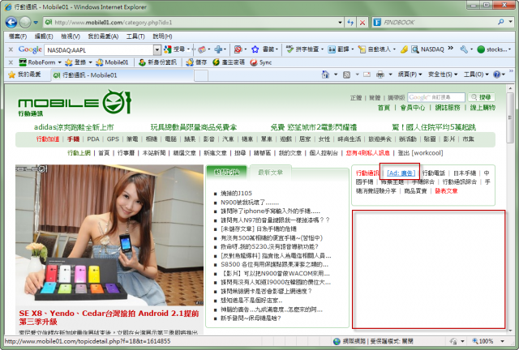This screenshot has height=350, width=519.
Task: Click RoboForm 儲存 save button
Action: (196, 62)
